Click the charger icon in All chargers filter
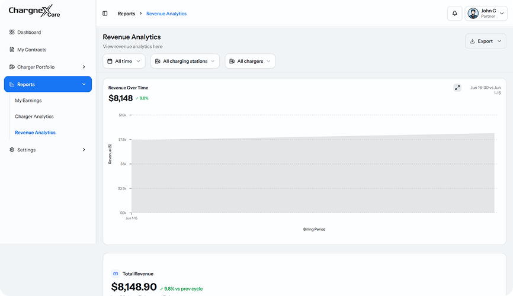Screen dimensions: 513x296 (x=232, y=61)
